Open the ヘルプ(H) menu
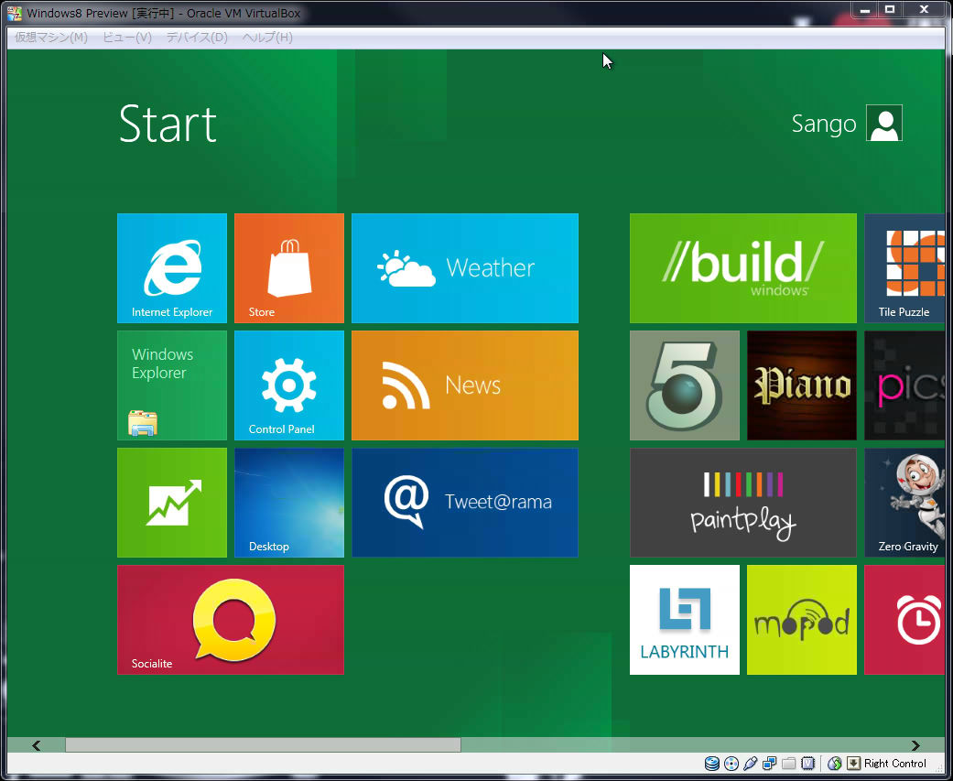Image resolution: width=953 pixels, height=781 pixels. [x=267, y=37]
